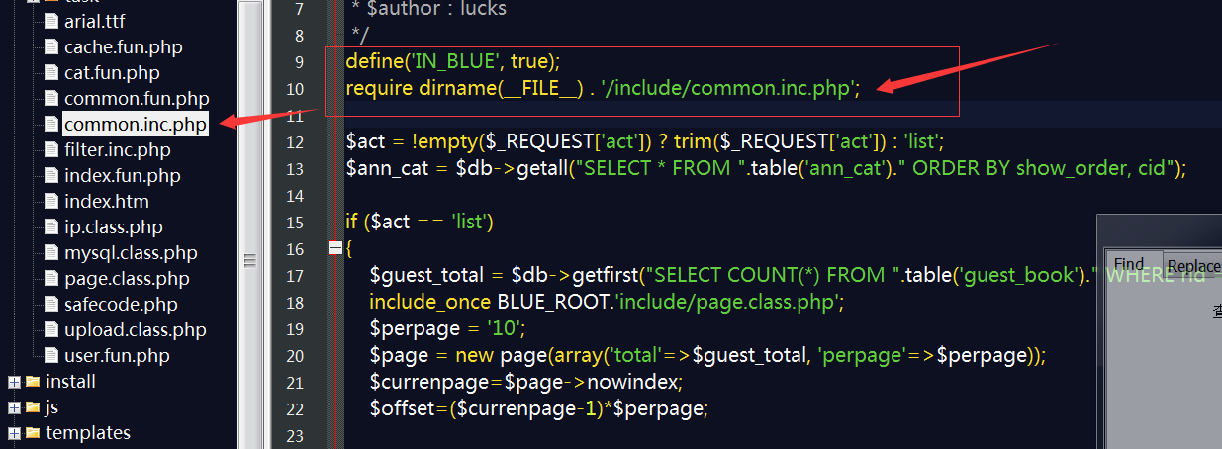Click the install folder icon
Screen dimensions: 1222x449
pos(33,381)
